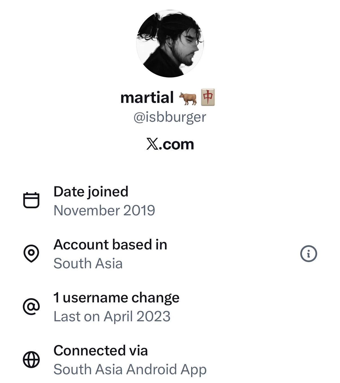
Task: Click the X logo in X.com
Action: point(152,145)
